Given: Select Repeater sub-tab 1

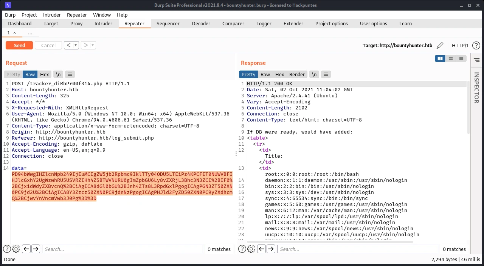Looking at the screenshot, I should click(12, 33).
